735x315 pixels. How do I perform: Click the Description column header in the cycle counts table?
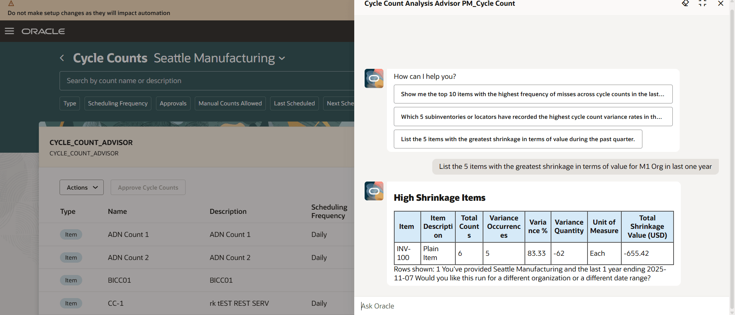228,212
